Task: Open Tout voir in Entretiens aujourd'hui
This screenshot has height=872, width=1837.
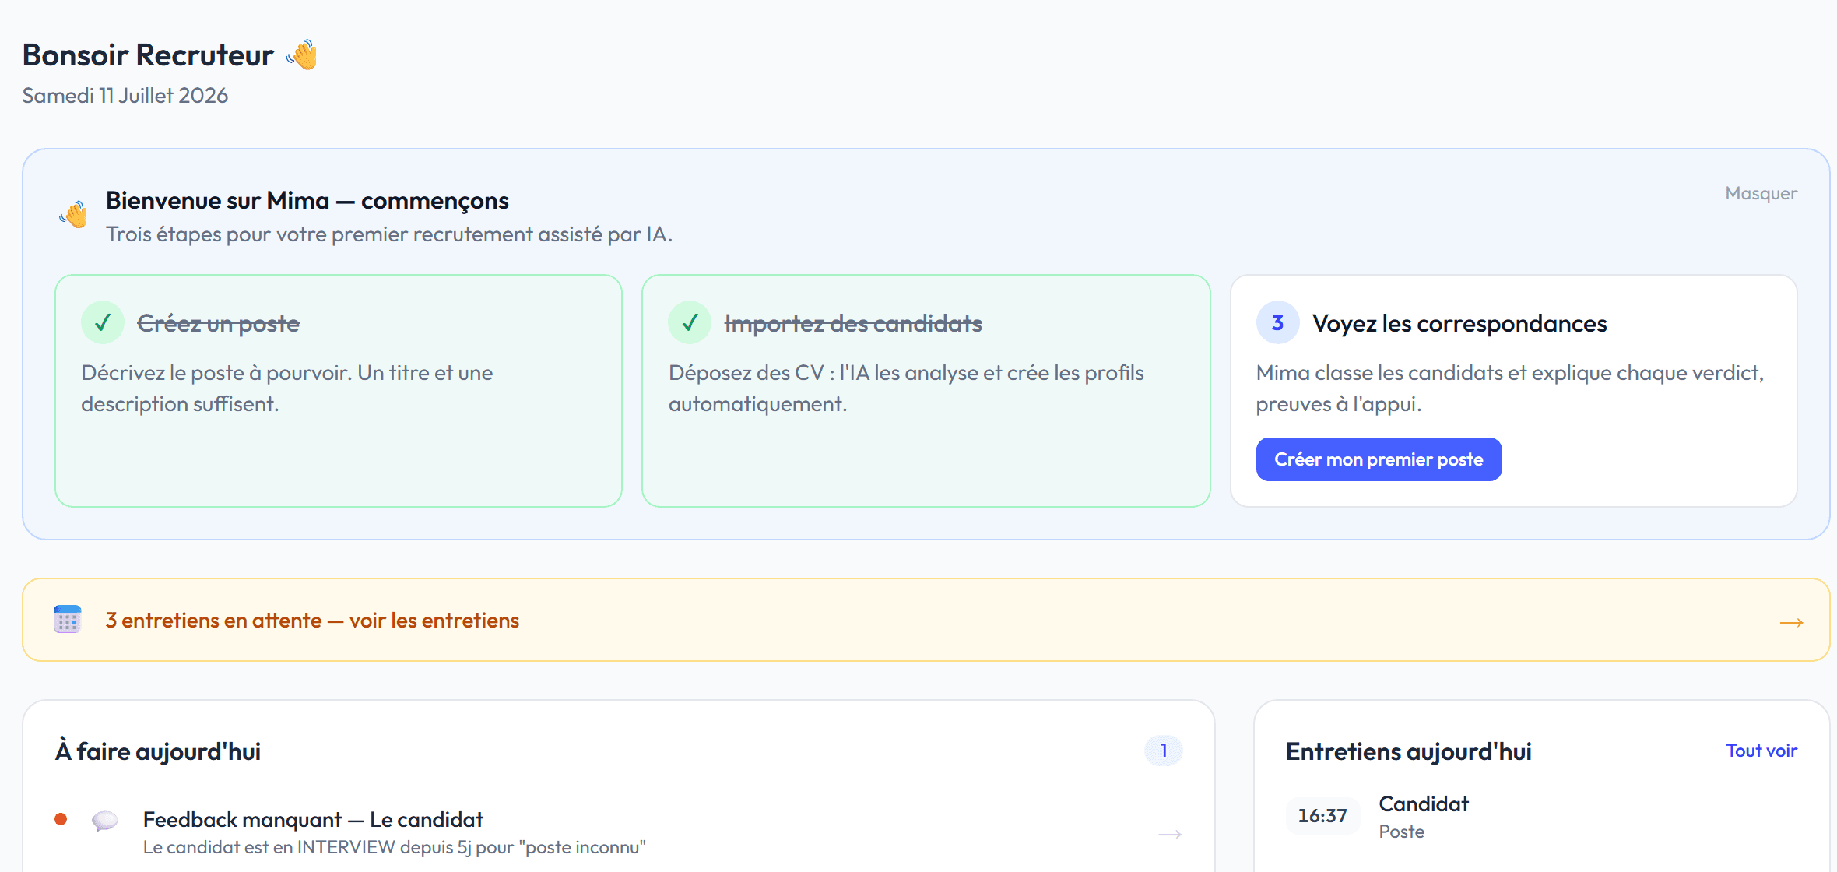Action: [1761, 751]
